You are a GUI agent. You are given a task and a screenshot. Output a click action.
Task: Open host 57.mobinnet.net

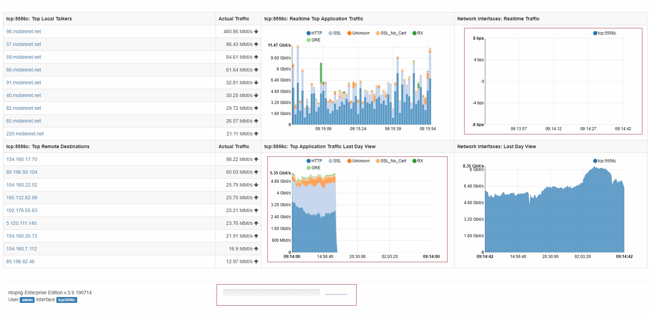(24, 44)
